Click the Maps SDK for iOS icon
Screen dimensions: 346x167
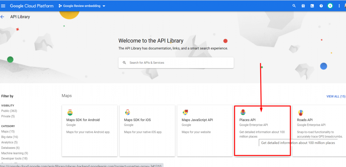pos(127,112)
